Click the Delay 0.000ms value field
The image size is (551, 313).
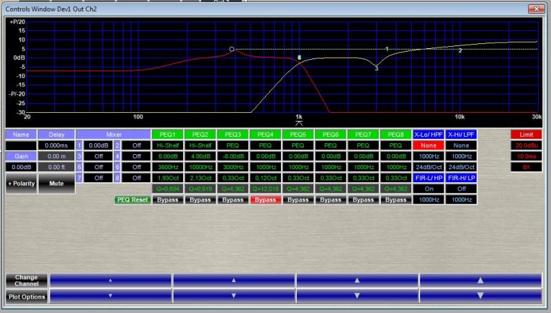[x=55, y=145]
